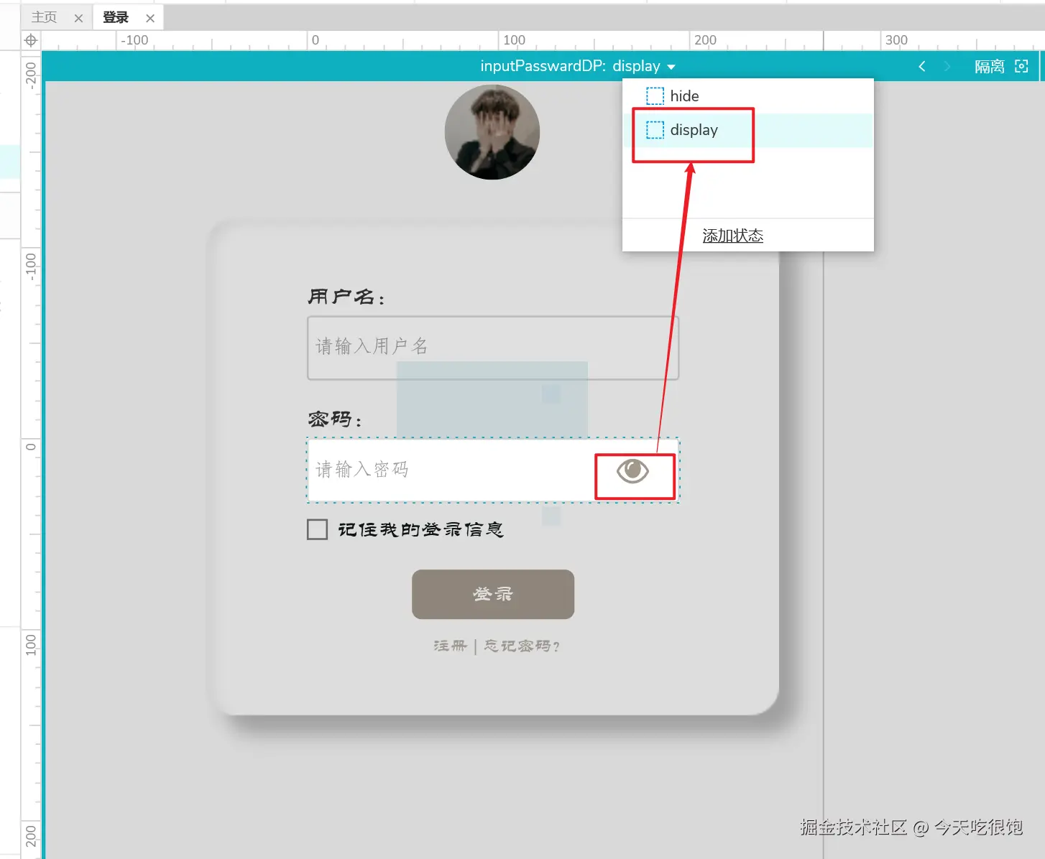This screenshot has width=1045, height=859.
Task: Select the 登录 tab
Action: coord(115,17)
